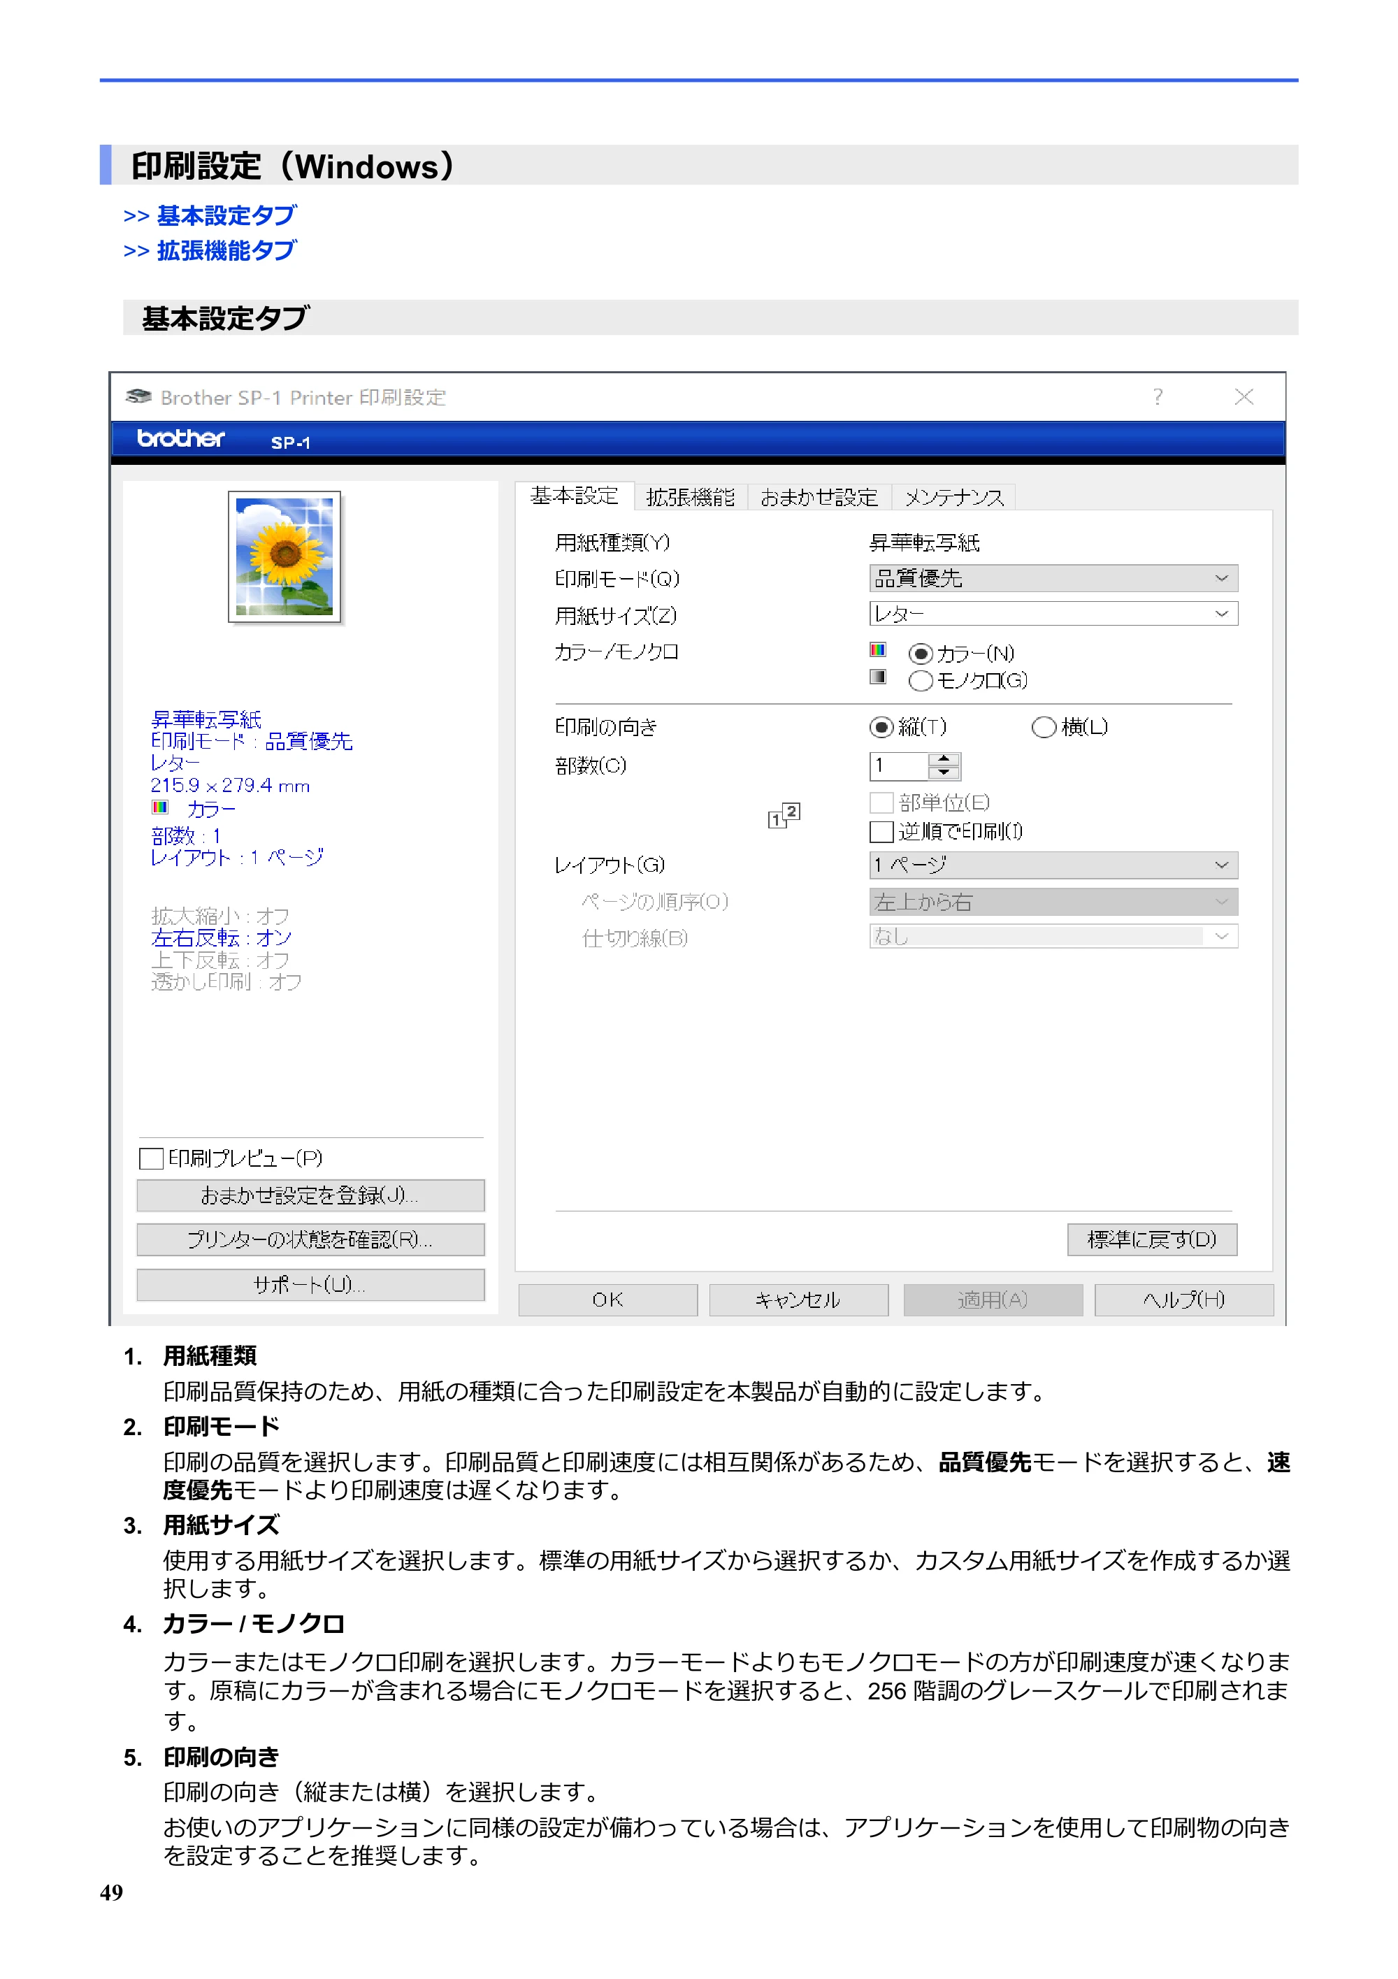
Task: Click the small color icon in settings summary
Action: [x=159, y=807]
